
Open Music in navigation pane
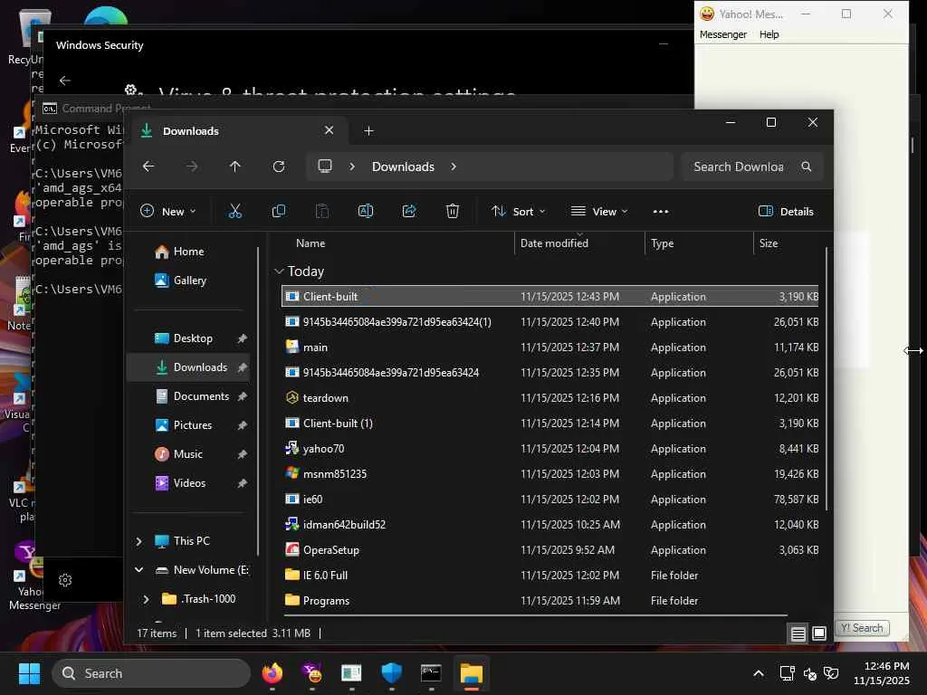pos(188,454)
